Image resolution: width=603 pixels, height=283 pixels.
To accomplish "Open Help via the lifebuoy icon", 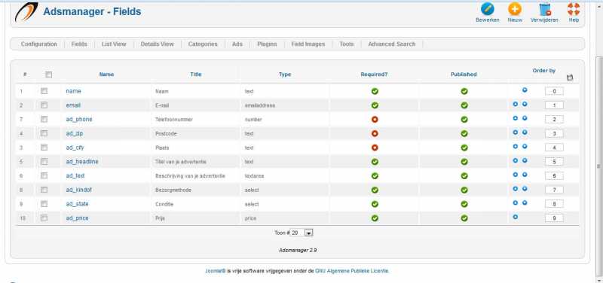I will [574, 9].
